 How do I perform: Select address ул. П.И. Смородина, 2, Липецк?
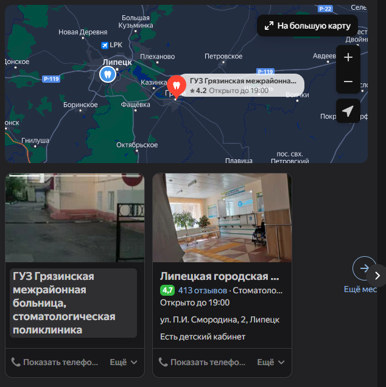[220, 320]
